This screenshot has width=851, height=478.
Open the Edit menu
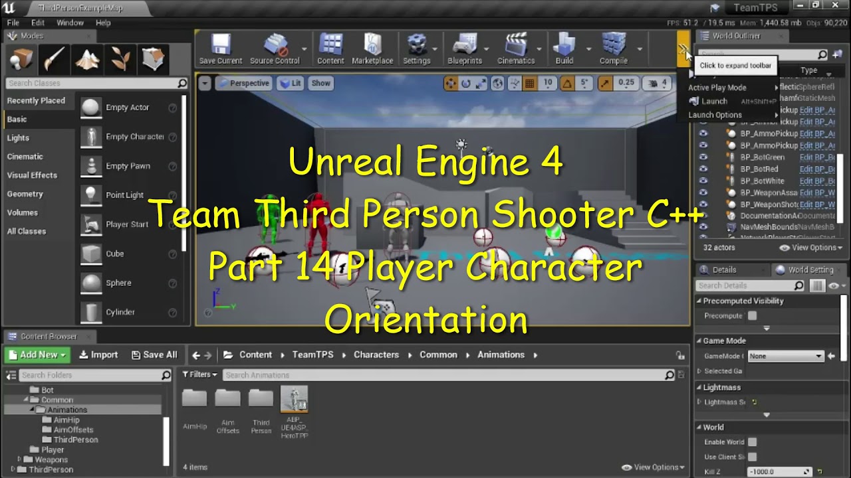pos(38,23)
